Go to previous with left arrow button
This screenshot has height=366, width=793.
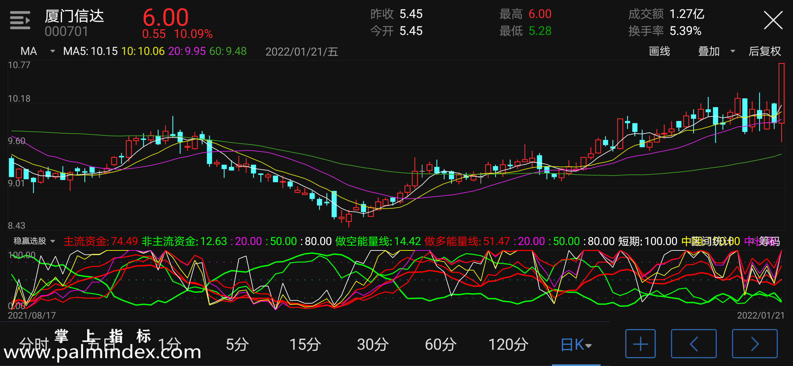point(693,344)
